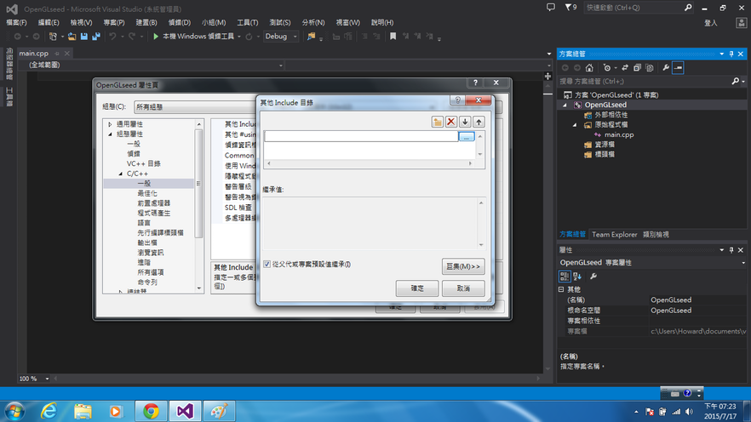The height and width of the screenshot is (422, 751).
Task: Click the main.cpp editor tab
Action: pos(33,54)
